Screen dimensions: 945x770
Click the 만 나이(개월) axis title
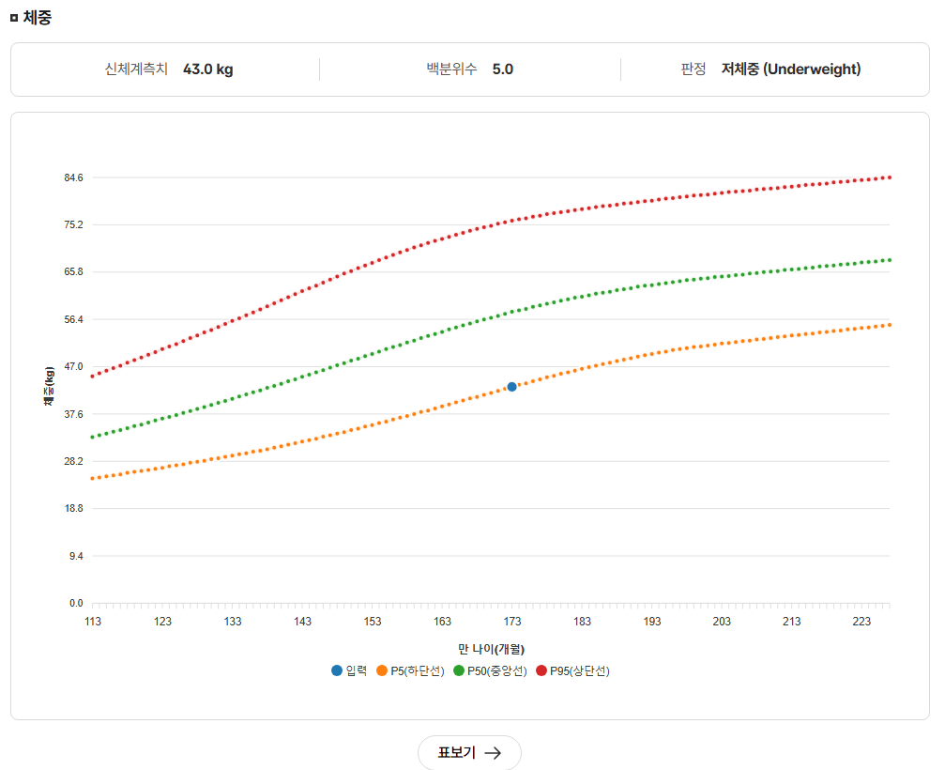pyautogui.click(x=491, y=649)
